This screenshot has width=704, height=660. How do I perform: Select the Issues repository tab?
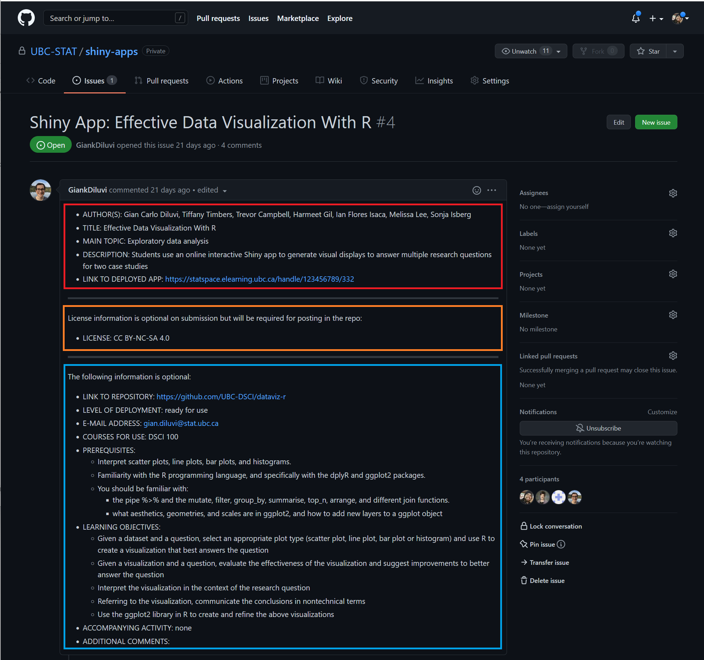[94, 81]
